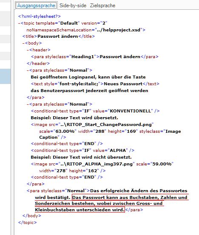Switch to the Ausgangssprache tab
This screenshot has height=235, width=199.
tap(36, 6)
